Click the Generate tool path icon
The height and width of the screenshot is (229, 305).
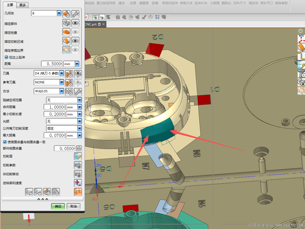(x=29, y=192)
